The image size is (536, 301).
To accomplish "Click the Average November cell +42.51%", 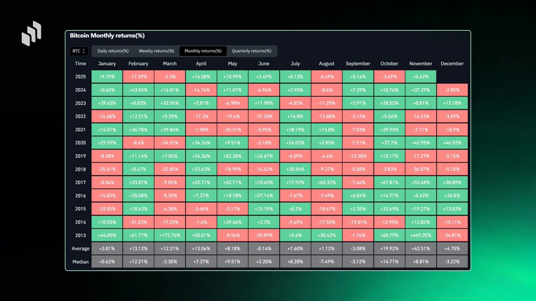I will point(421,248).
